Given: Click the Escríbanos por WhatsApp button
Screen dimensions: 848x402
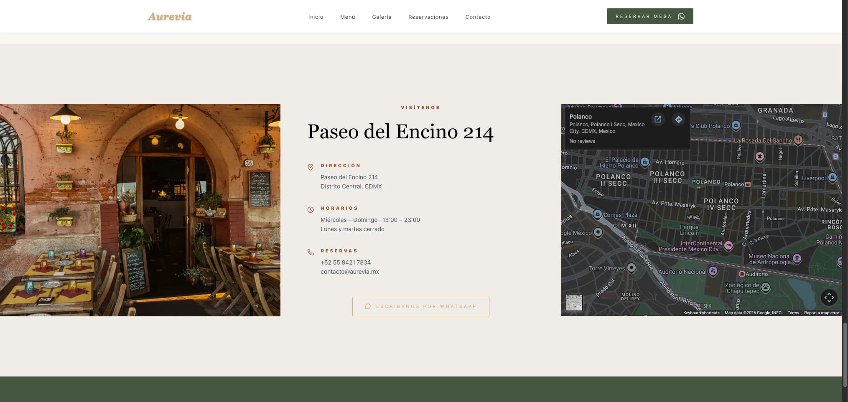Looking at the screenshot, I should point(420,306).
